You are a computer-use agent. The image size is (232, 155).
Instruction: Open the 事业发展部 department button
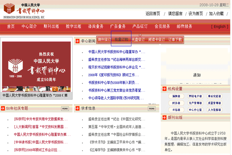click(x=214, y=96)
